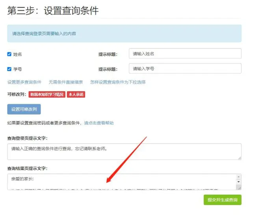Click the 请输入姓名 hint title field

point(185,54)
